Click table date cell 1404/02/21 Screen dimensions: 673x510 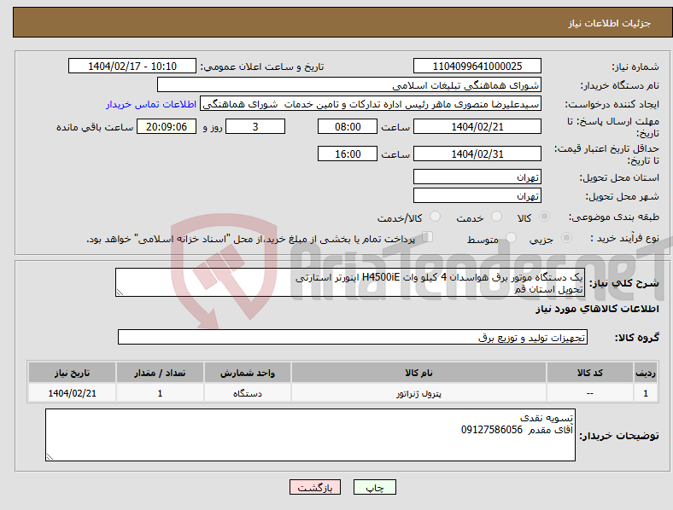pyautogui.click(x=72, y=393)
